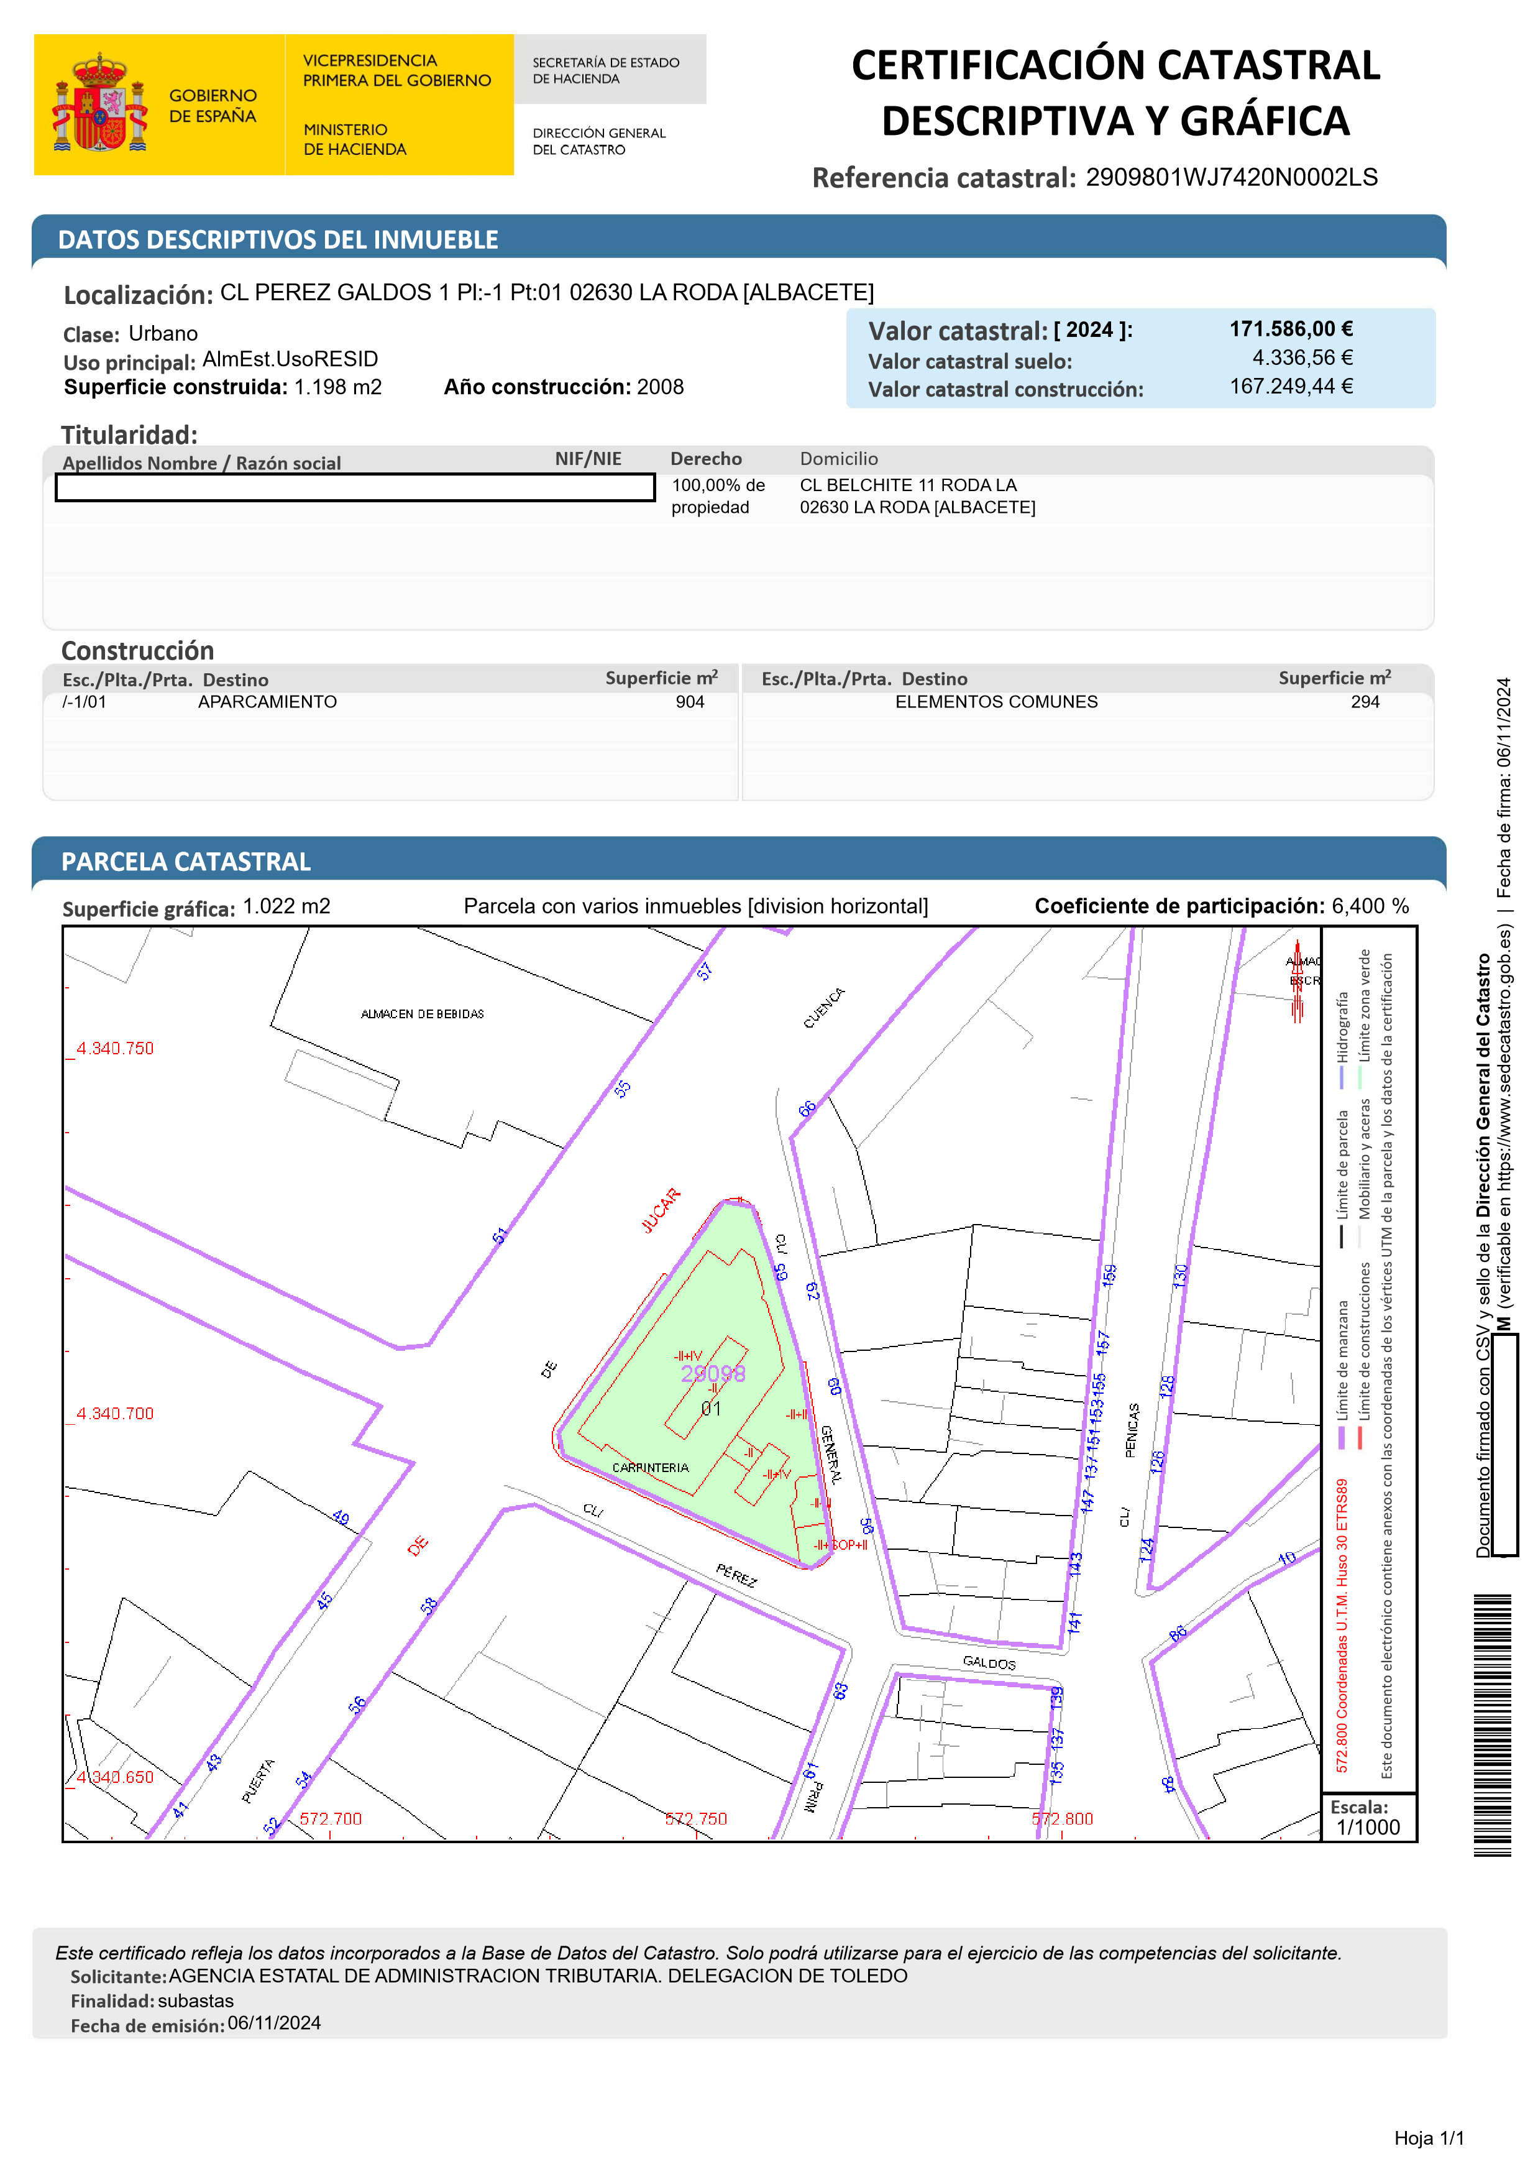
Task: Click the green Límite zona verde legend swatch
Action: pyautogui.click(x=1360, y=1078)
